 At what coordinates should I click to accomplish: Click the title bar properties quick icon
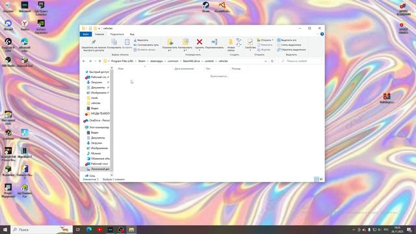coord(90,29)
